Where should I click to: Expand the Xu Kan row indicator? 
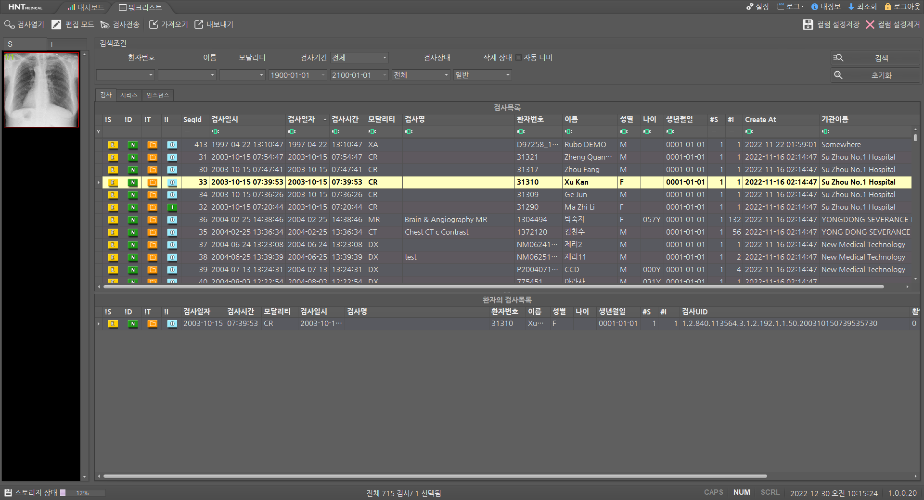pyautogui.click(x=99, y=182)
